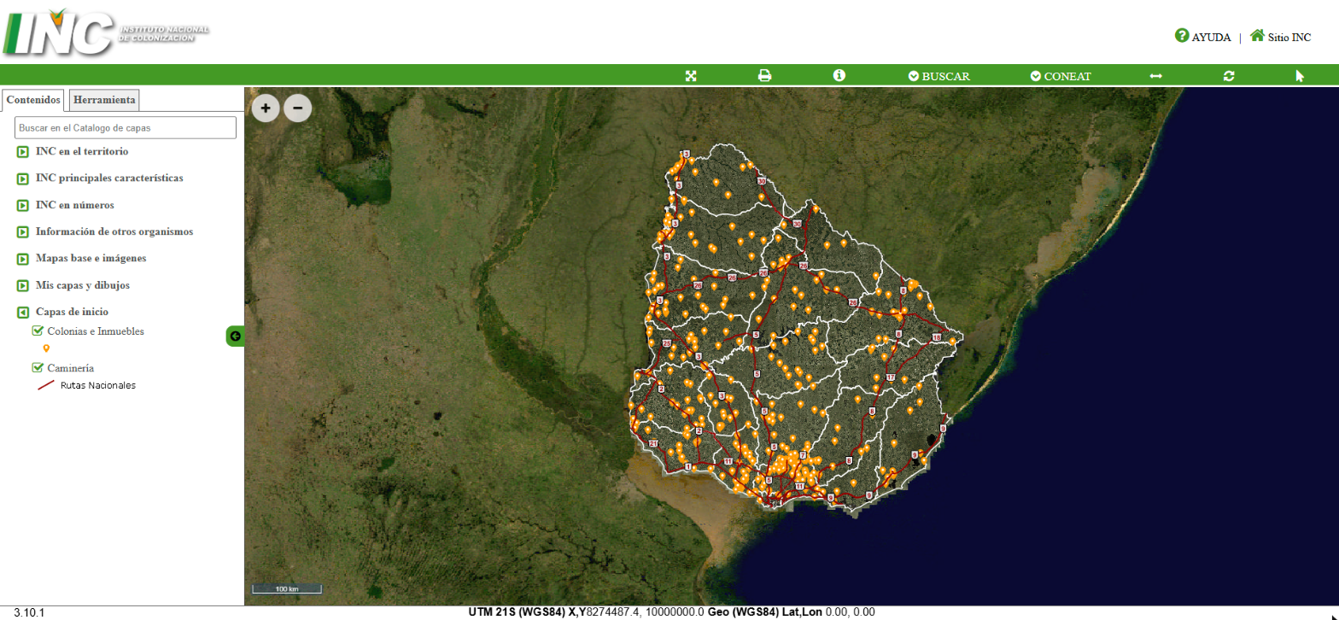Click the print map icon
Image resolution: width=1339 pixels, height=620 pixels.
point(765,76)
